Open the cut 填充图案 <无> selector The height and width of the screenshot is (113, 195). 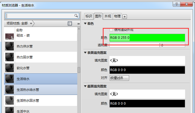(147, 94)
